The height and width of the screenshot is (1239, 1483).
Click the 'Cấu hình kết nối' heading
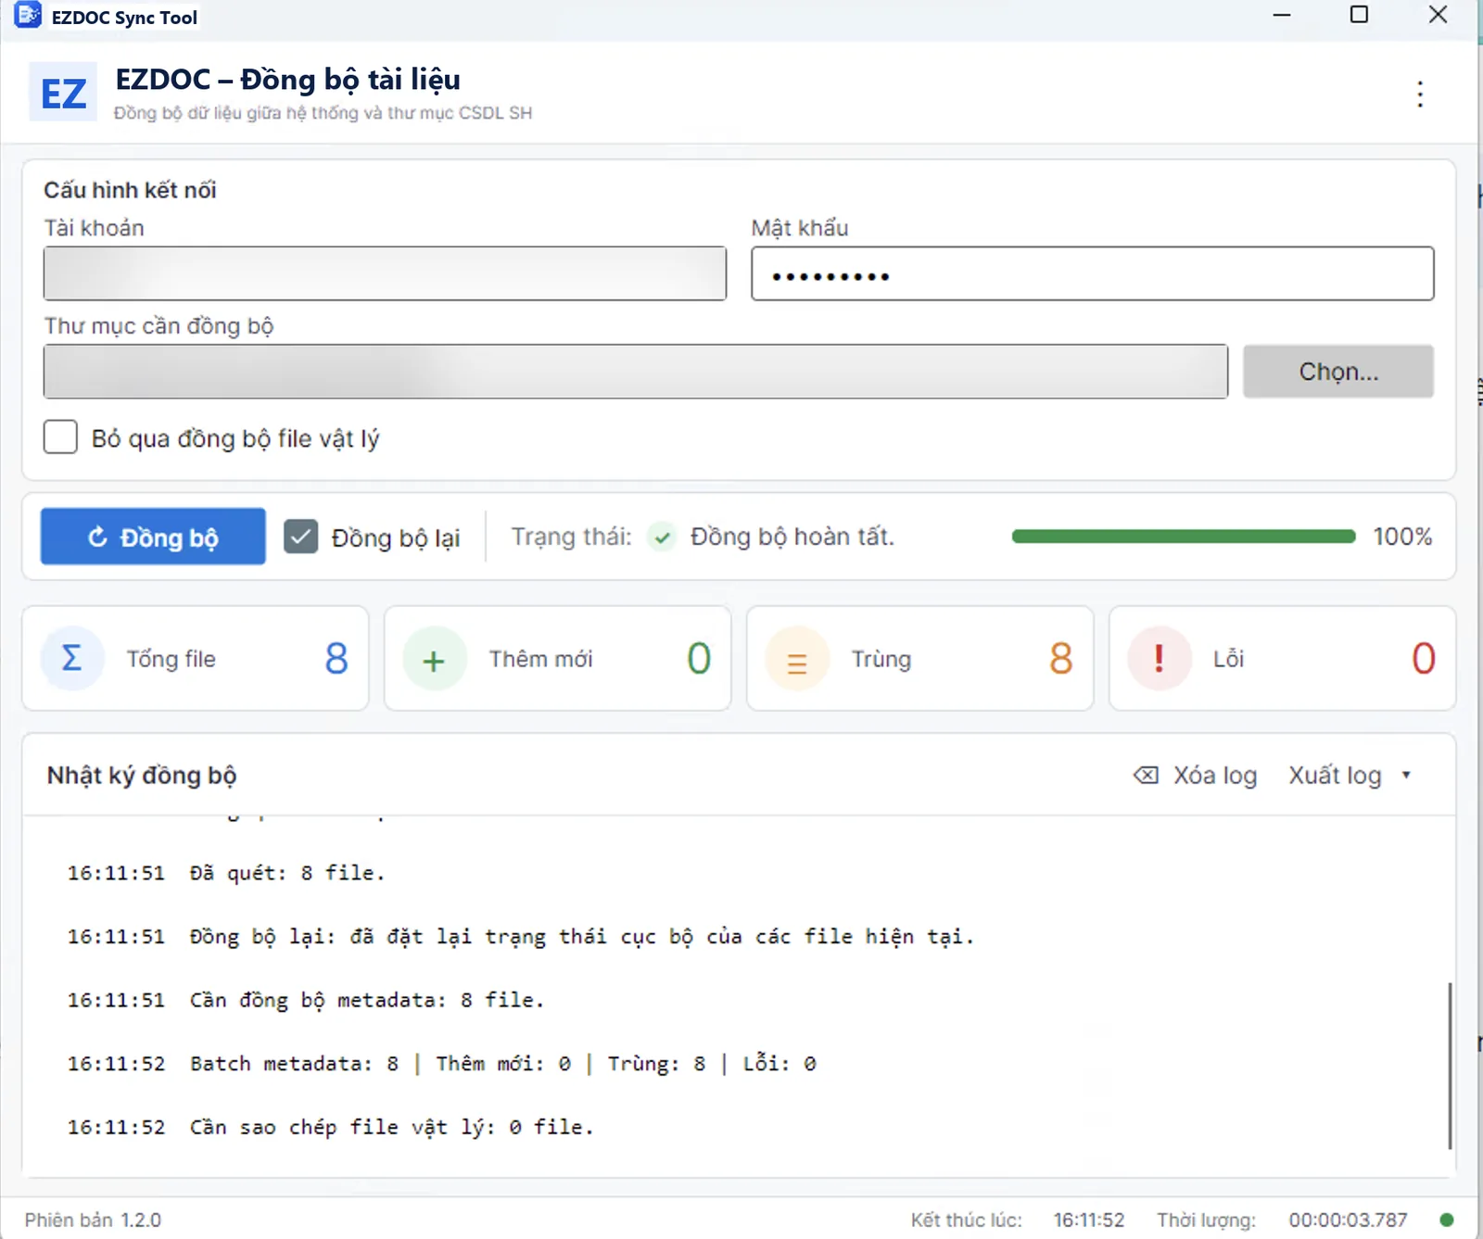pyautogui.click(x=130, y=190)
